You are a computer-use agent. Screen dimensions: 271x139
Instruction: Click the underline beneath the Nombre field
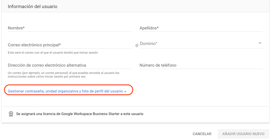point(70,32)
